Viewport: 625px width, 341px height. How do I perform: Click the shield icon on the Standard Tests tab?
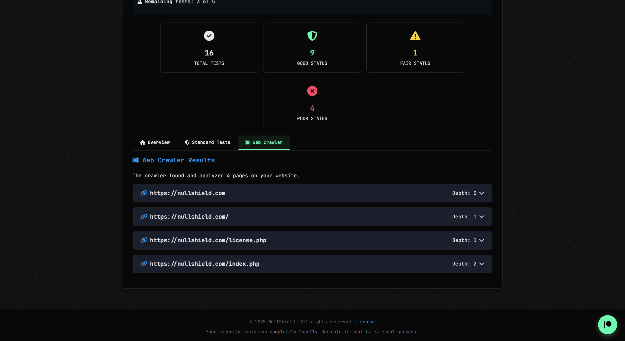187,142
